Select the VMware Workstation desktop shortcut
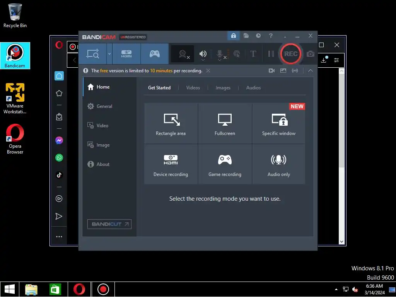This screenshot has height=297, width=396. (15, 99)
